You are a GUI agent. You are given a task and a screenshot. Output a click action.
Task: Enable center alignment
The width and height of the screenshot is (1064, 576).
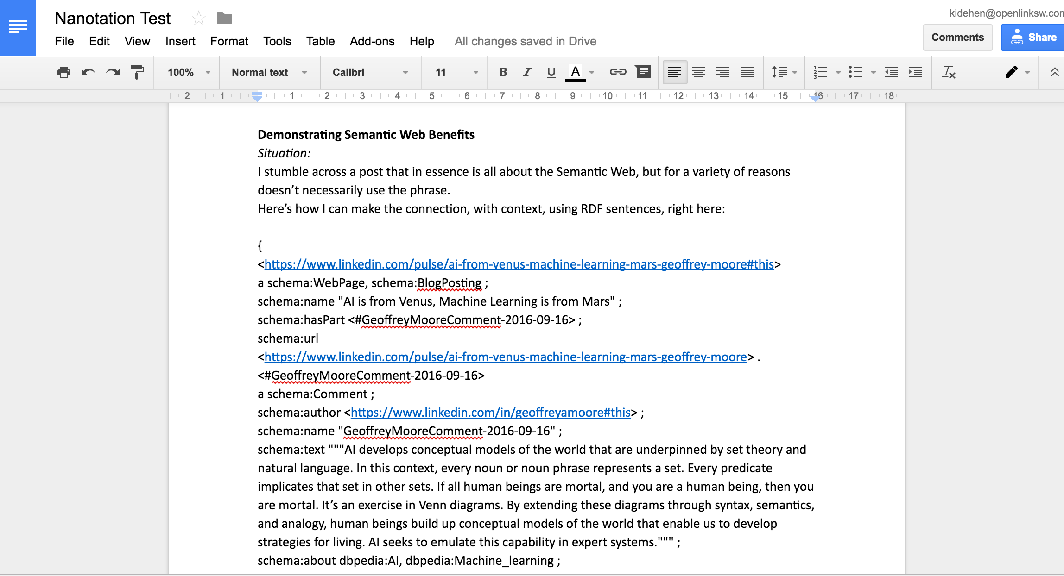(698, 72)
